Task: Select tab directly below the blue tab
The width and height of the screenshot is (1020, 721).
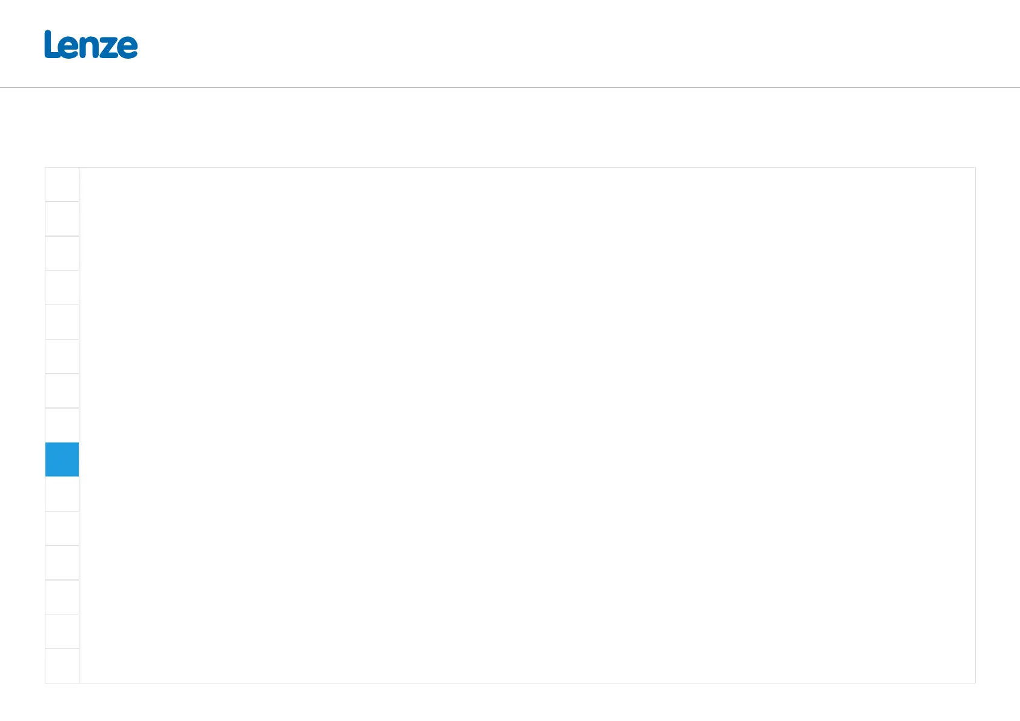Action: (62, 494)
